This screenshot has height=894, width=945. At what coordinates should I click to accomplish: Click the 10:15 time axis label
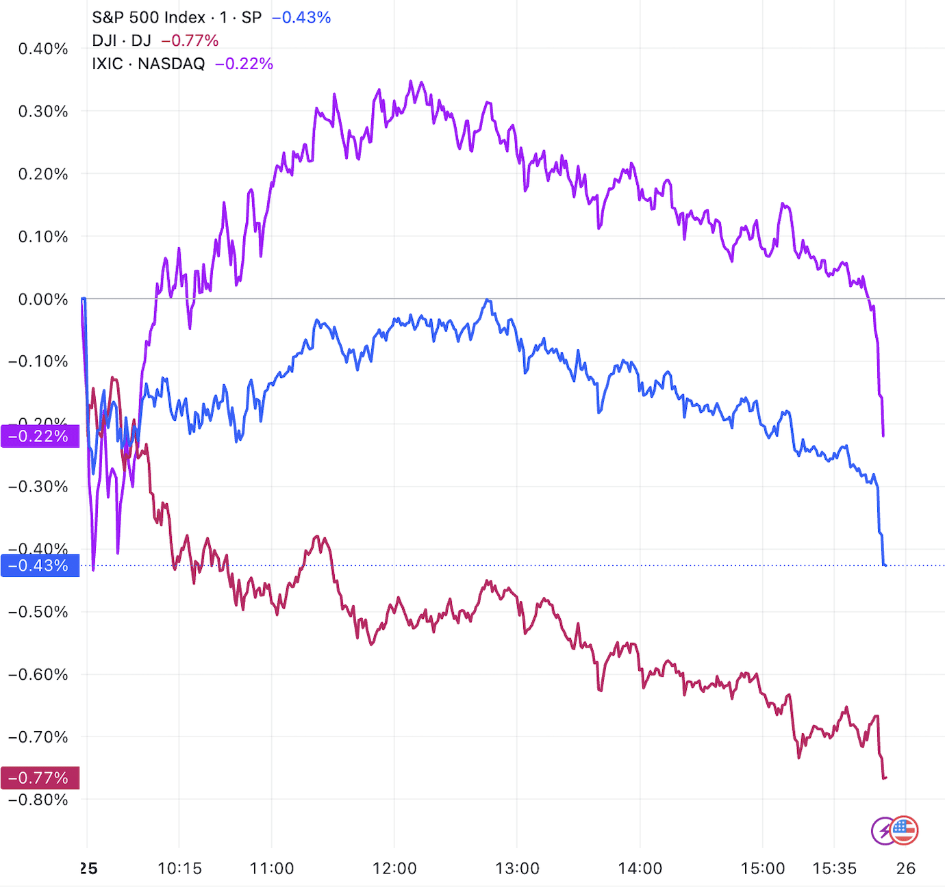click(179, 869)
